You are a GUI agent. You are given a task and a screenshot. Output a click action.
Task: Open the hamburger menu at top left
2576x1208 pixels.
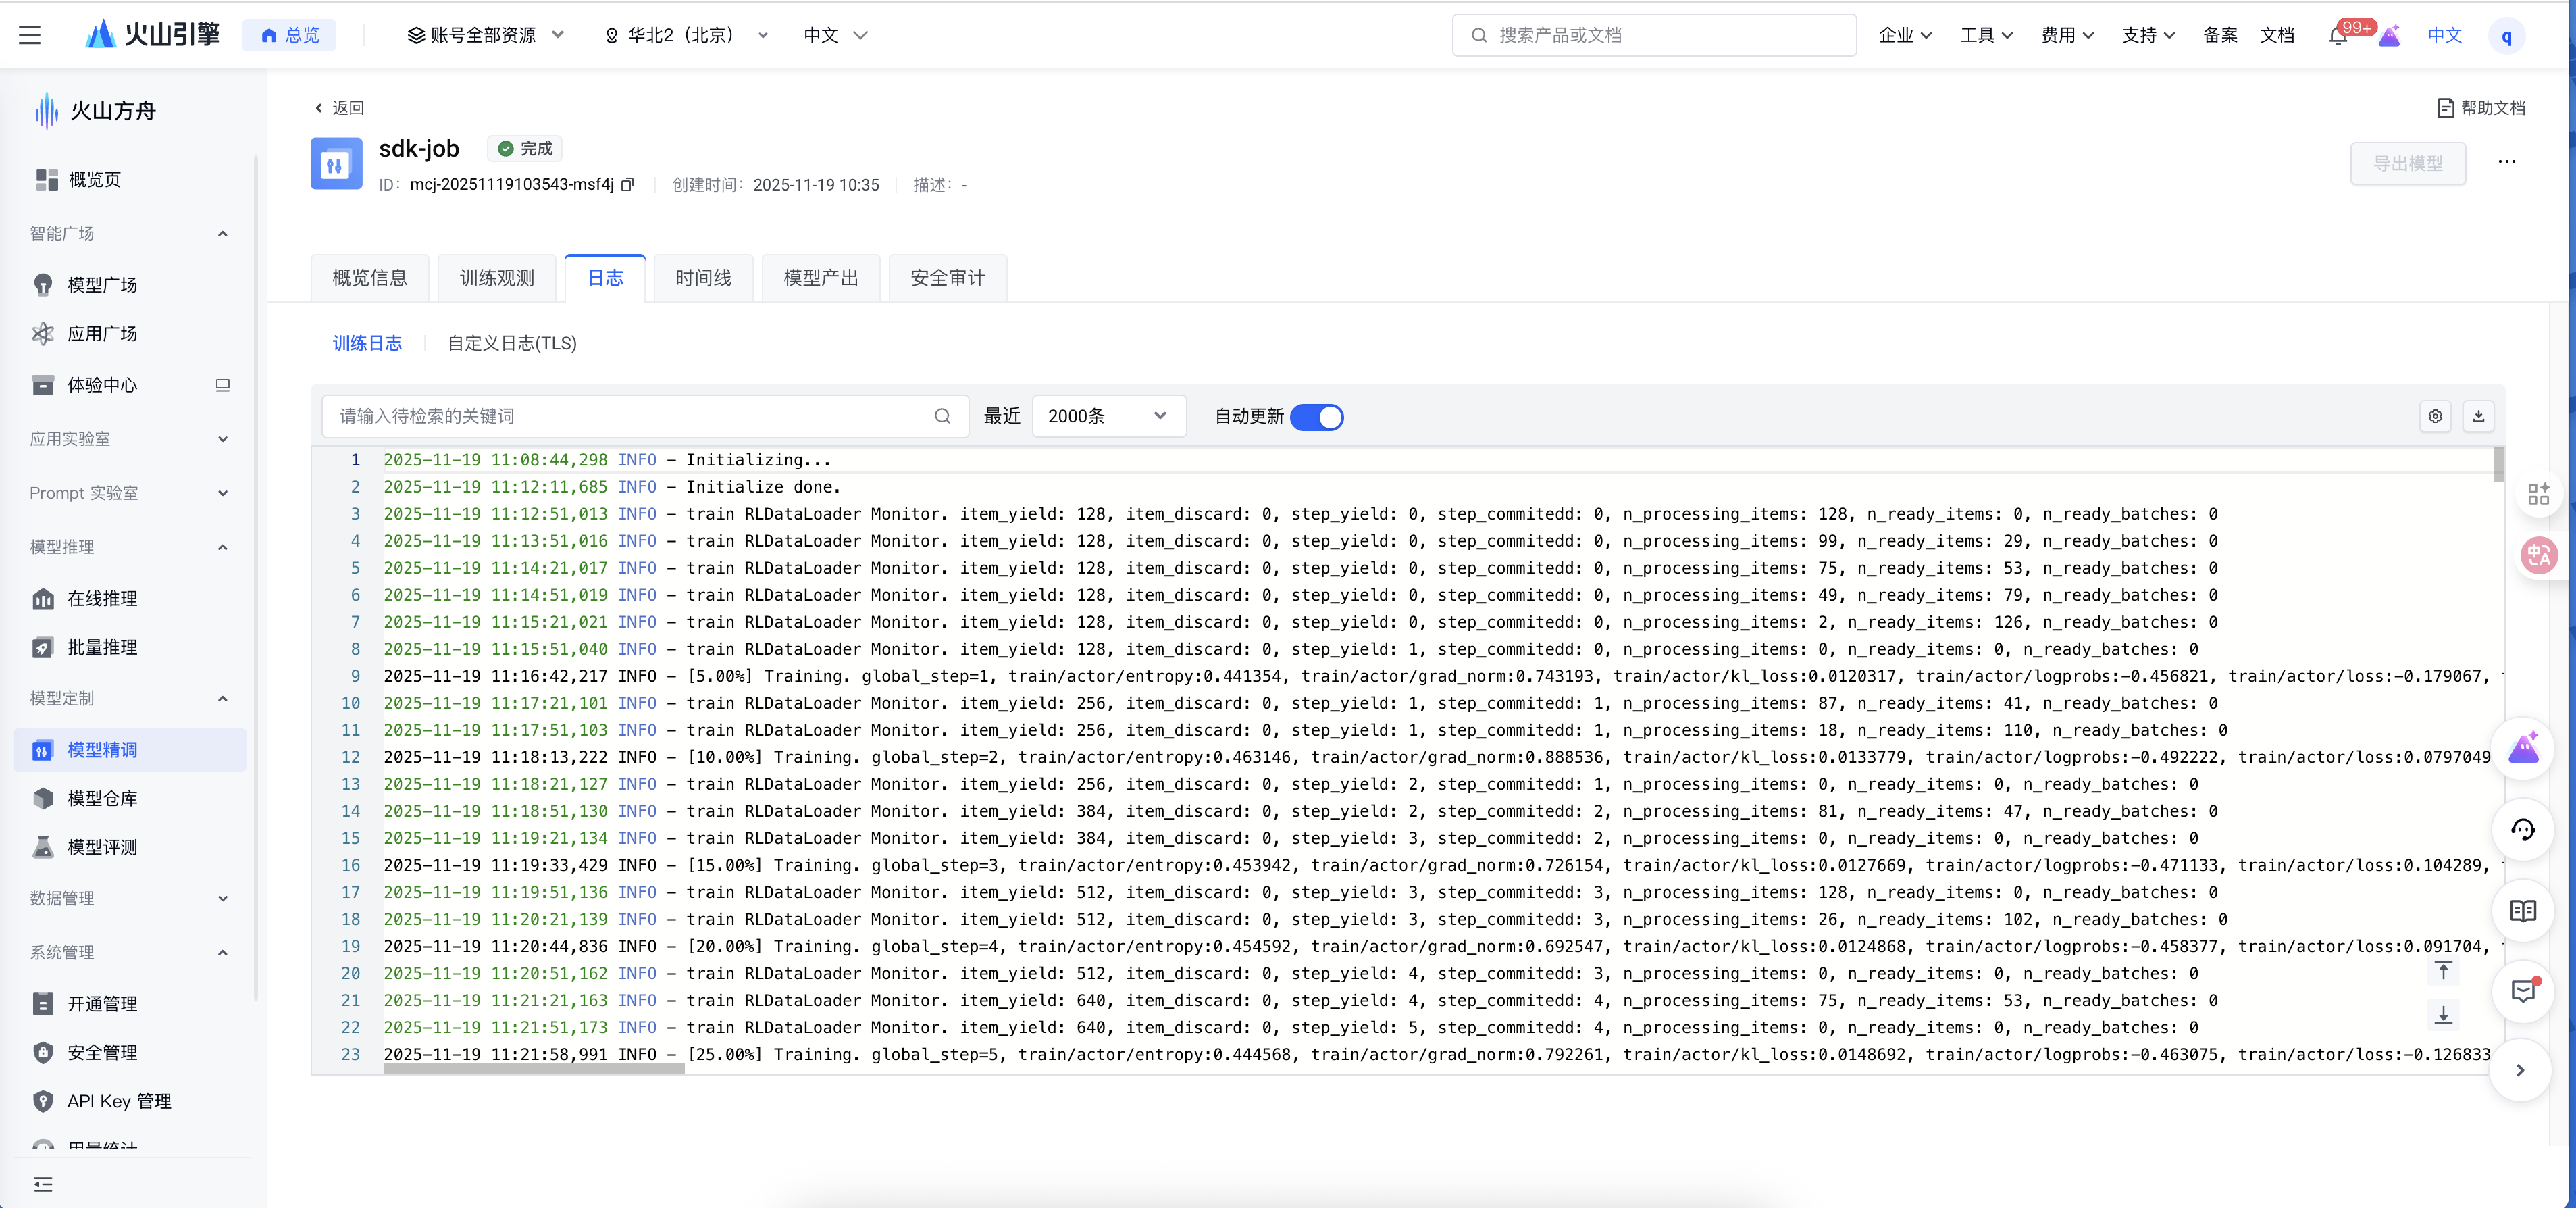pos(30,36)
